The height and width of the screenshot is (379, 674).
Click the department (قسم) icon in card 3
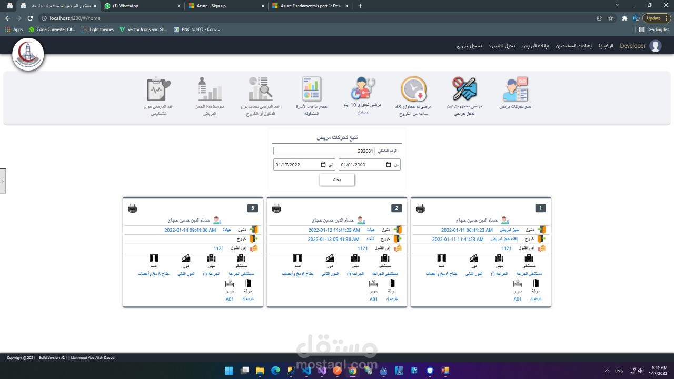[154, 258]
